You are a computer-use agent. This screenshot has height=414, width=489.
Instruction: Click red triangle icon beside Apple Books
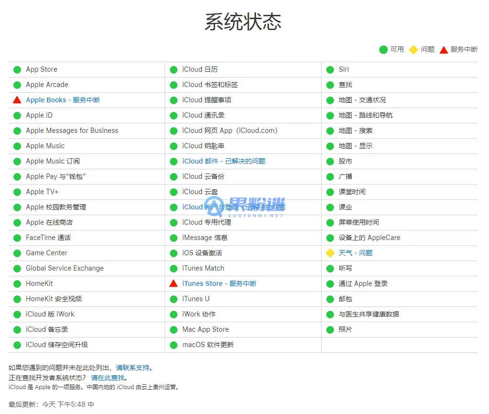[17, 100]
